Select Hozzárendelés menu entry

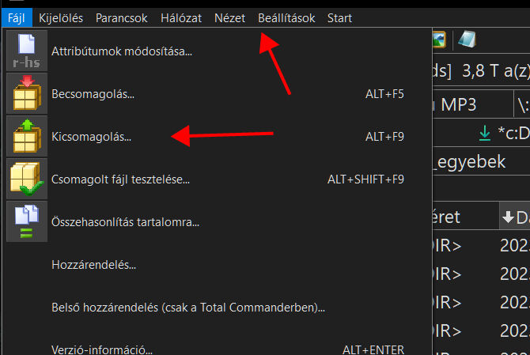93,264
